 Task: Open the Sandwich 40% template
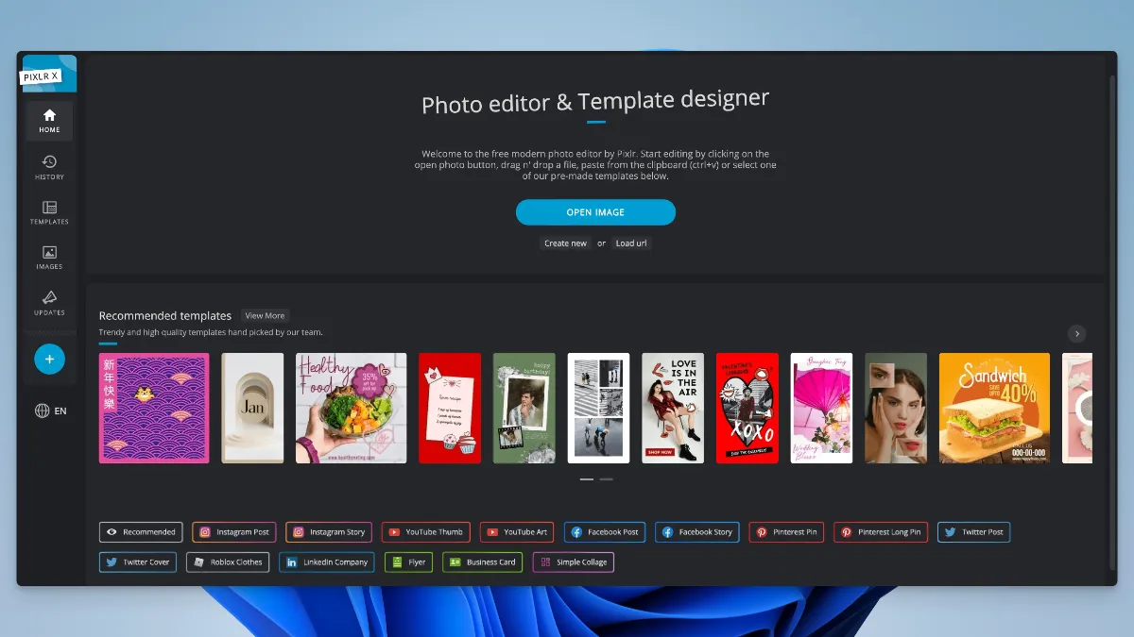coord(994,408)
